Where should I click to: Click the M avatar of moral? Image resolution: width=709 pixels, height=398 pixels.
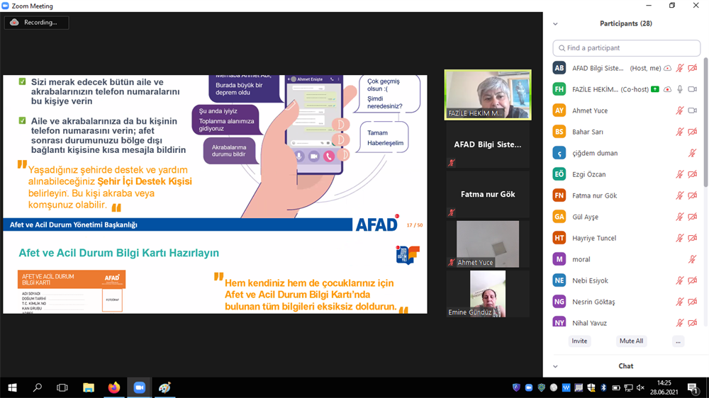click(559, 259)
